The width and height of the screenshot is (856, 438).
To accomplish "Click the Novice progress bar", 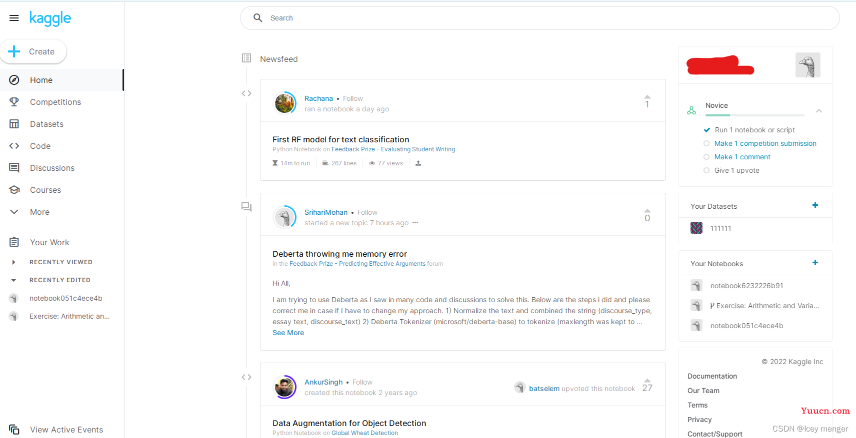I will click(x=755, y=115).
